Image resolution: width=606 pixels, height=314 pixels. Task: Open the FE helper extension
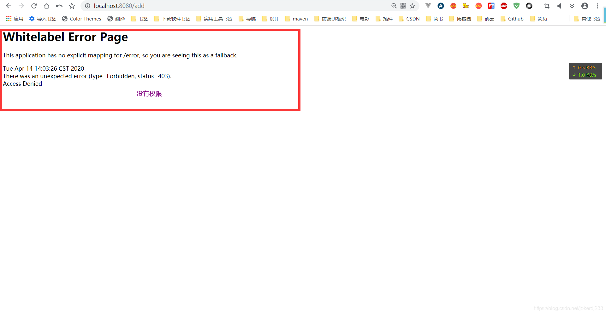[491, 6]
